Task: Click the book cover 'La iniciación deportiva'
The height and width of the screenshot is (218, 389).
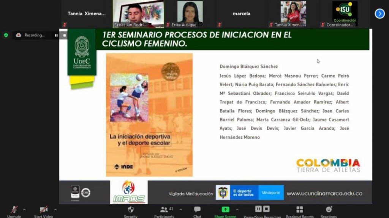Action: tap(149, 115)
